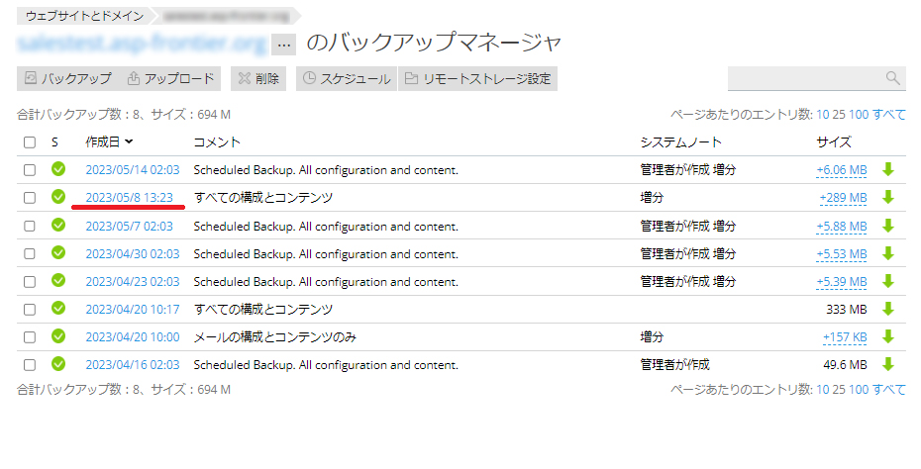921x469 pixels.
Task: Click status check icon of 2023/04/20 10:00 row
Action: (58, 336)
